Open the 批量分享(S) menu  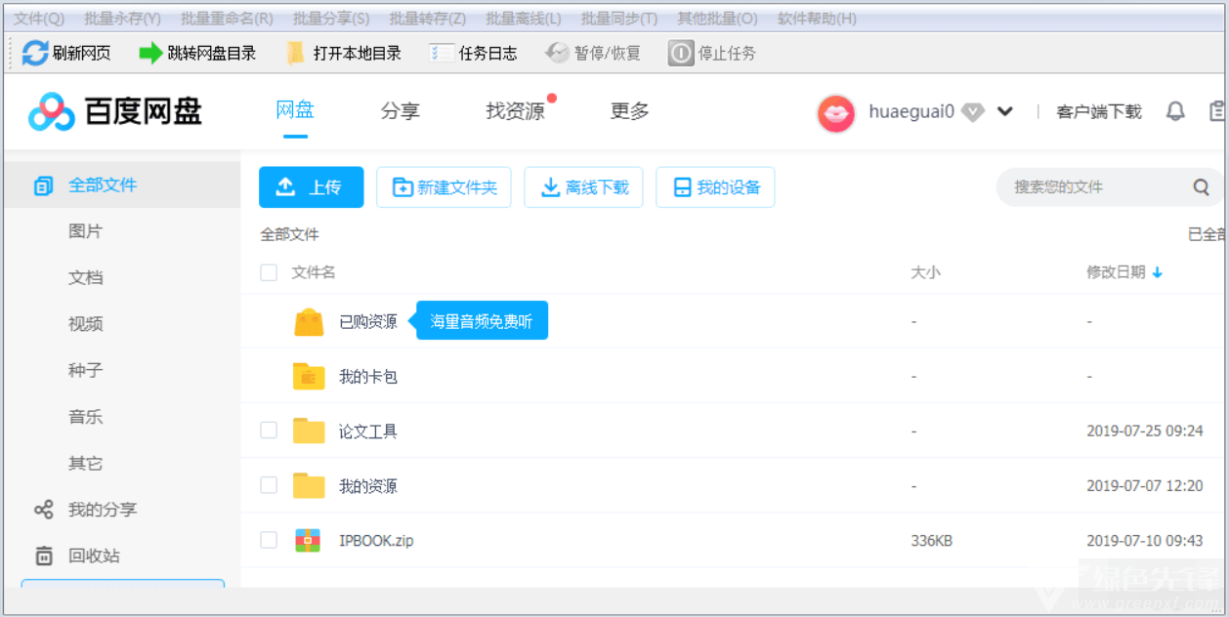(331, 19)
